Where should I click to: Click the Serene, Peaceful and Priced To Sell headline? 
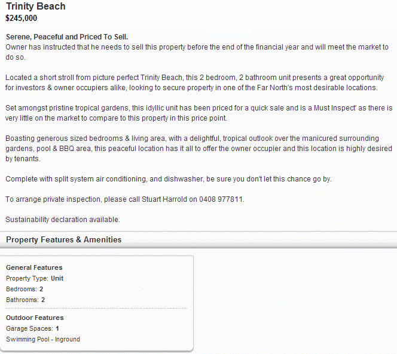[x=67, y=37]
